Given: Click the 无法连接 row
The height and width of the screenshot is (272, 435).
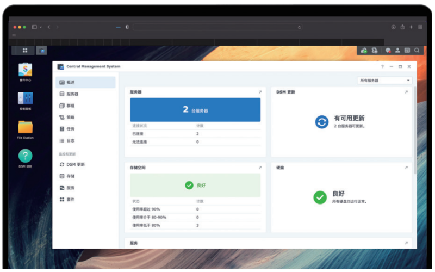Looking at the screenshot, I should coord(195,142).
